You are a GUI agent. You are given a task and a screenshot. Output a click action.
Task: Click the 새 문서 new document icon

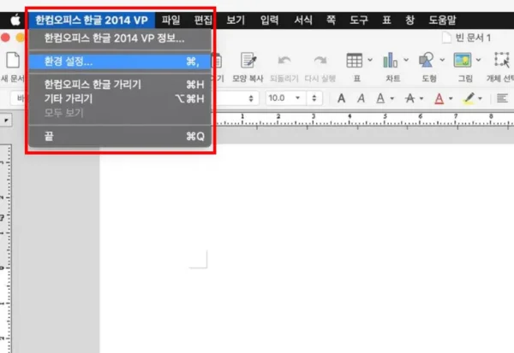tap(13, 62)
